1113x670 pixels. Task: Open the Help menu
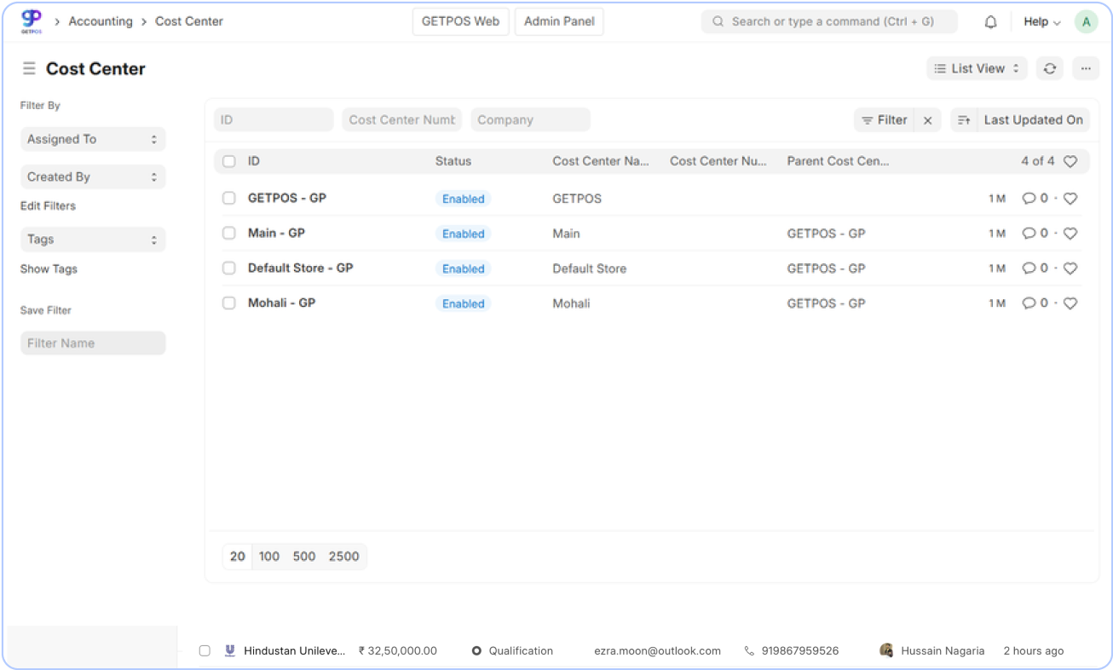tap(1041, 22)
